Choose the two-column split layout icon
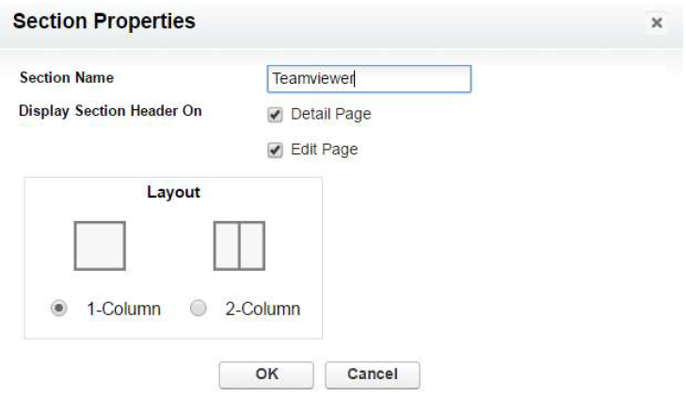This screenshot has width=686, height=414. [239, 246]
